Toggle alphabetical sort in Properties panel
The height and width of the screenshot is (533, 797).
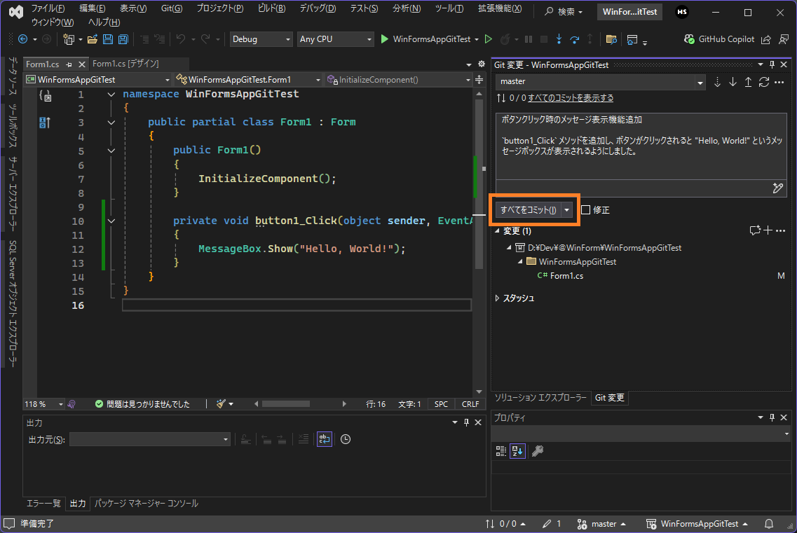(517, 451)
